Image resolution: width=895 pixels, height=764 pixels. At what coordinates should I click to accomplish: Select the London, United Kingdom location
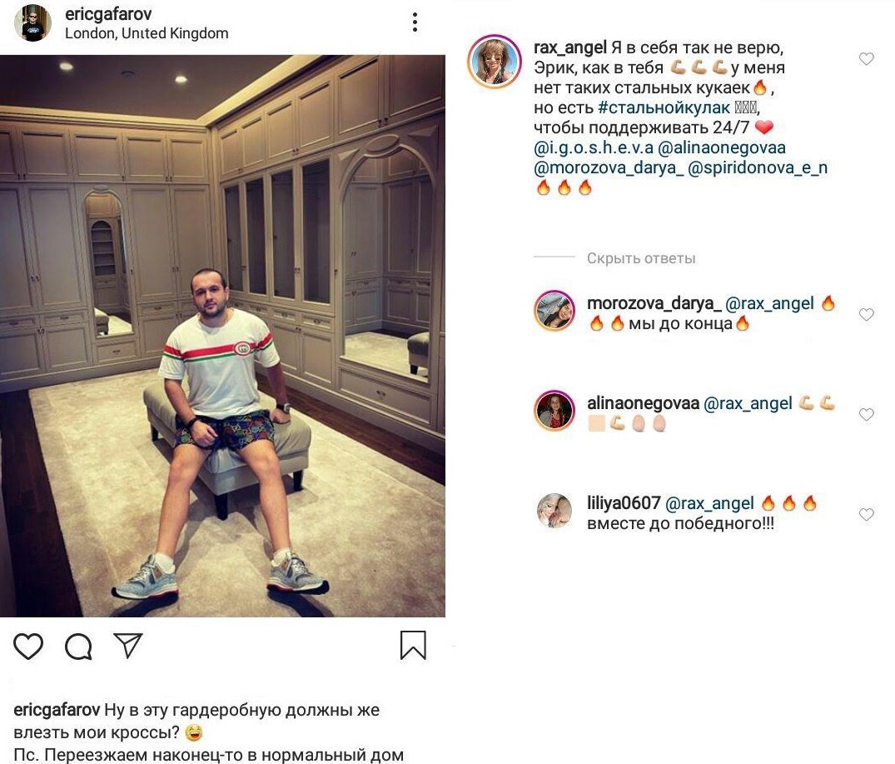click(x=147, y=33)
